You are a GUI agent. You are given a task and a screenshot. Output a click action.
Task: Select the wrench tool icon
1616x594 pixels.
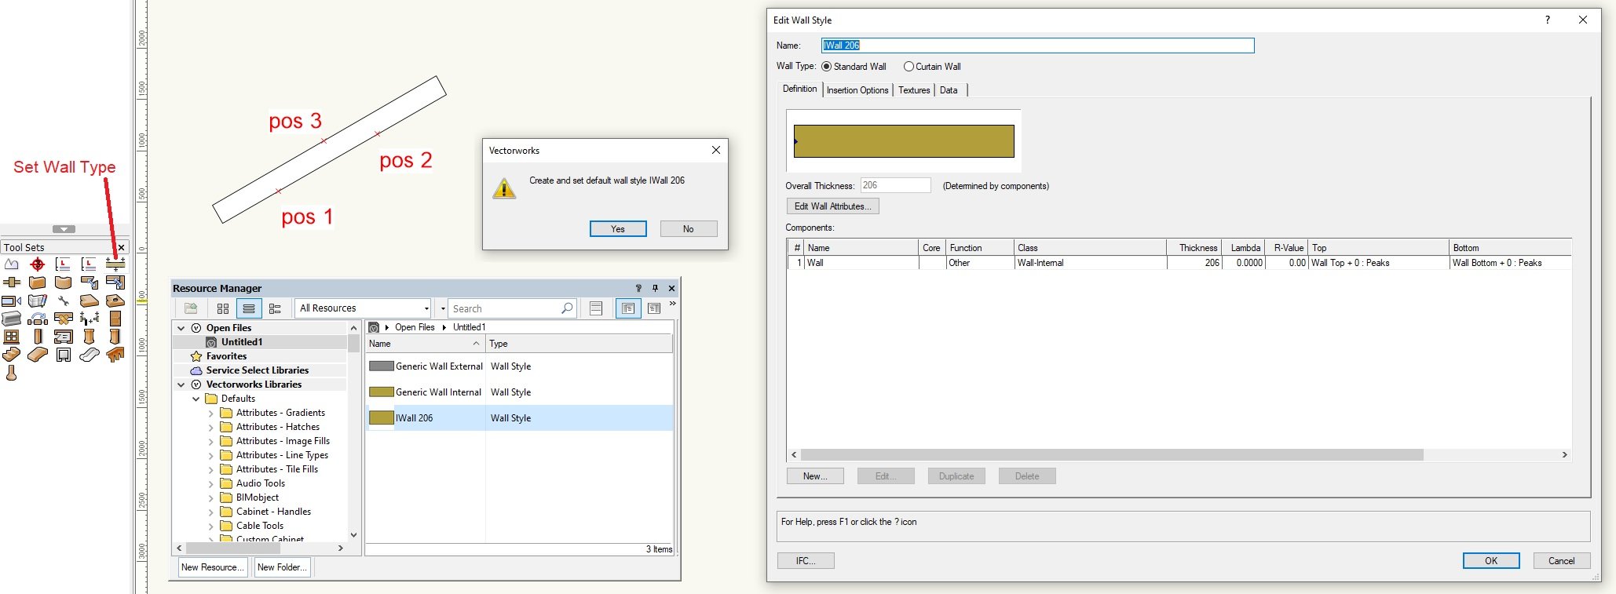[63, 301]
